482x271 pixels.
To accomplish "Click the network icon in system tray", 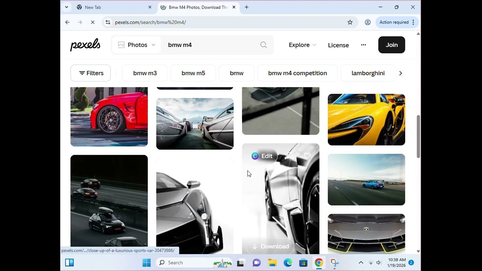I will 371,263.
